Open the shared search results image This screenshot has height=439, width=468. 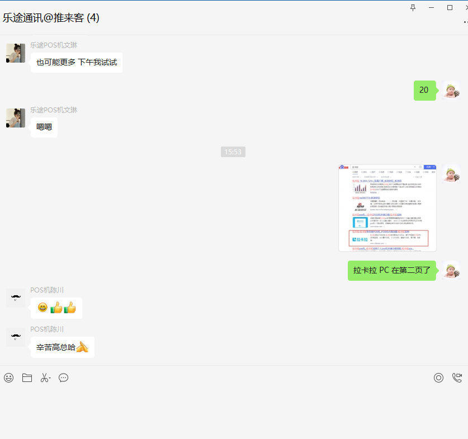pyautogui.click(x=387, y=207)
